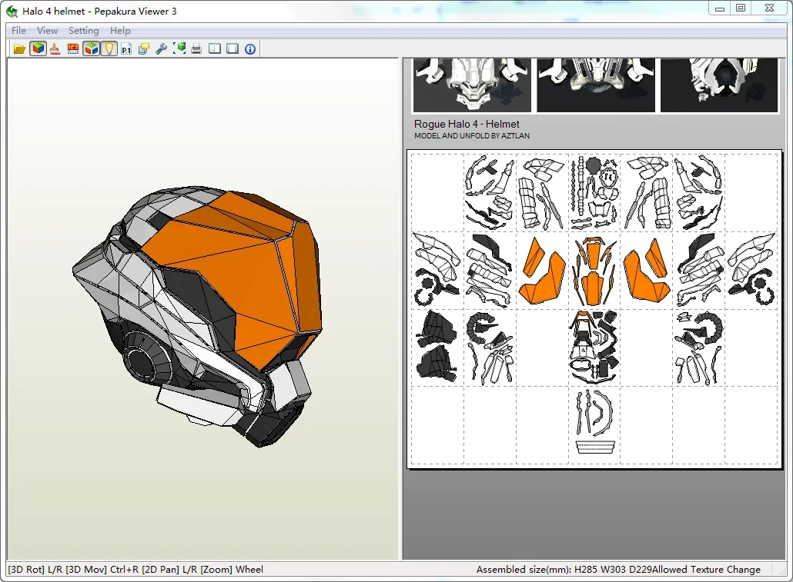This screenshot has width=793, height=582.
Task: Open a file with the folder icon
Action: (19, 49)
